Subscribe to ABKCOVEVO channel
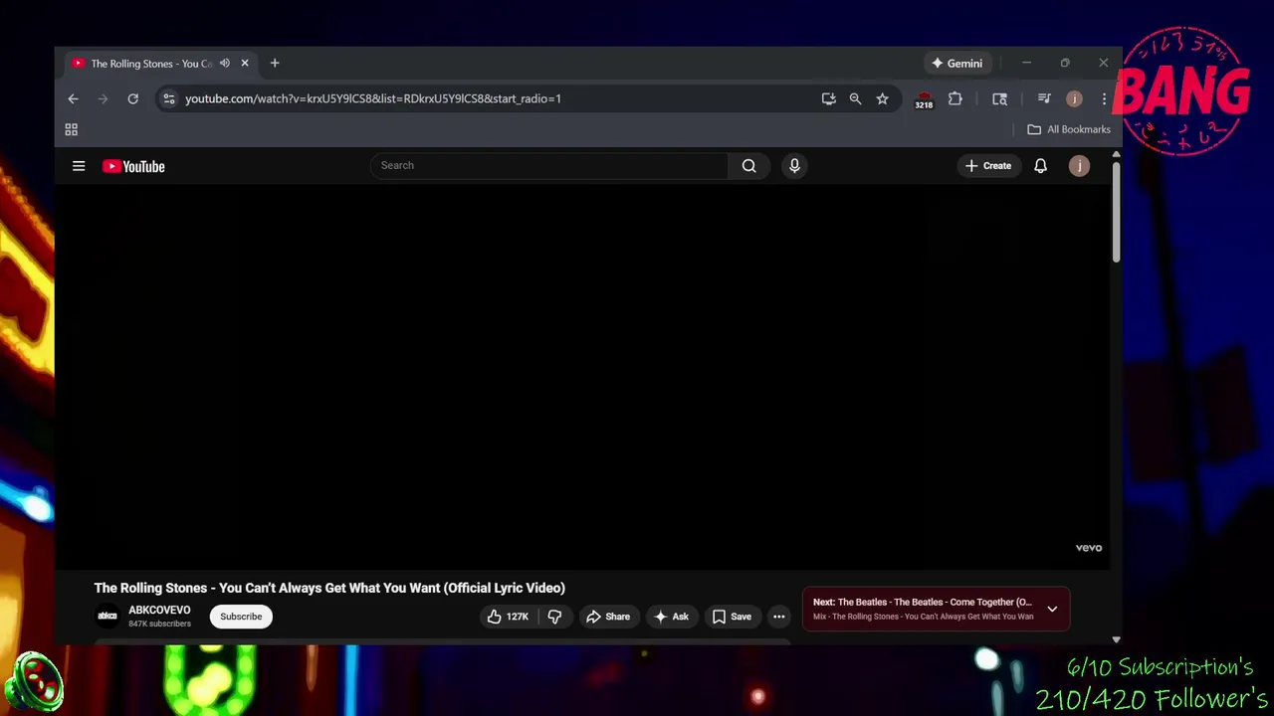 pos(241,617)
